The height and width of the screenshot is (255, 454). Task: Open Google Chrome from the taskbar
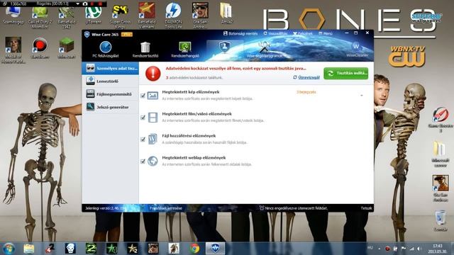[194, 249]
